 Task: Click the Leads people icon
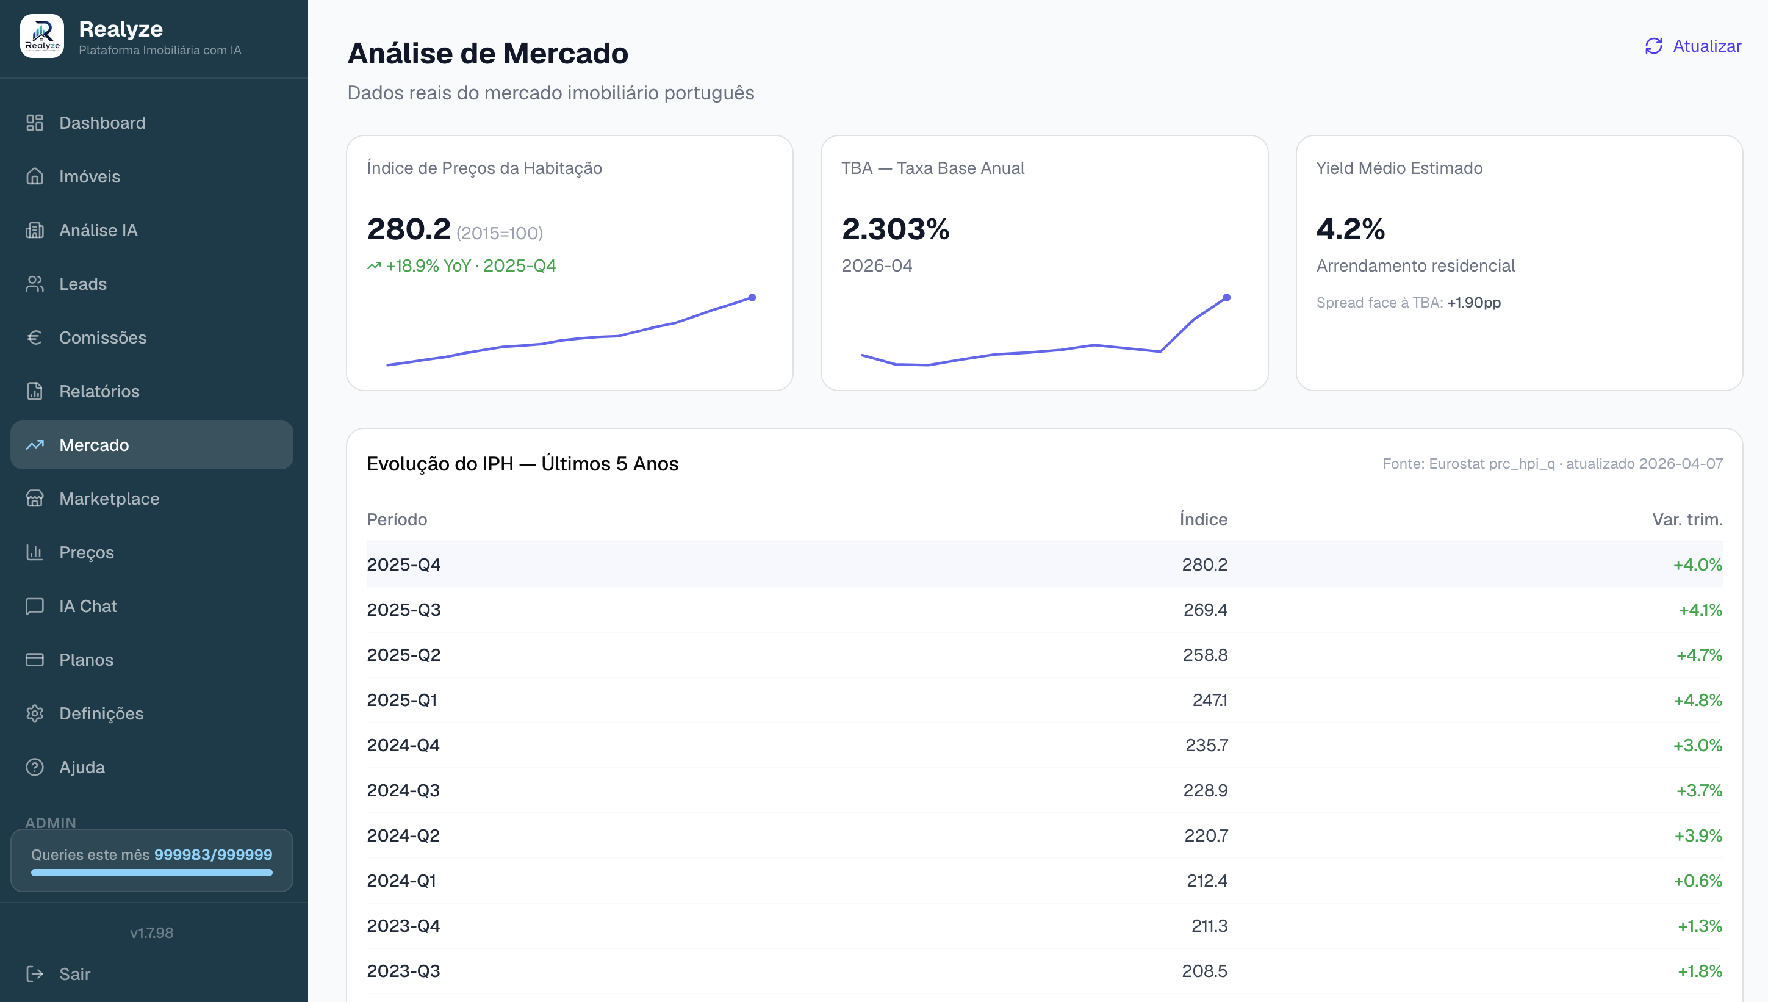34,284
